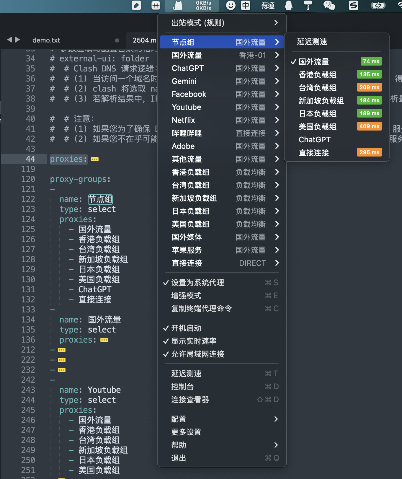Select 台湾负载组 in the 节点组 submenu
Screen dimensions: 402x479
(337, 88)
